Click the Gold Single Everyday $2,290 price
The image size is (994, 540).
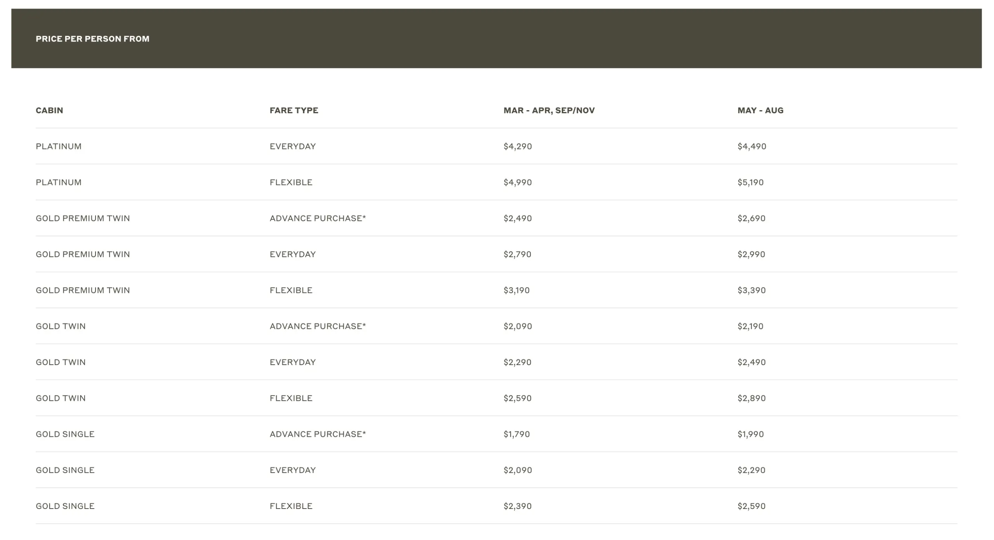click(x=751, y=470)
